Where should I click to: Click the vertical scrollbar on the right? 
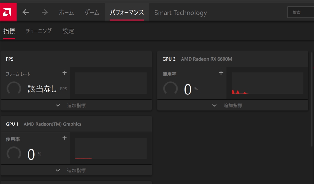tap(312, 99)
